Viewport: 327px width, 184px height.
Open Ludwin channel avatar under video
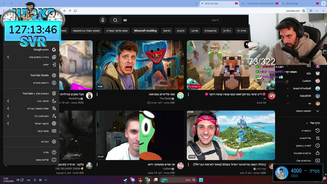coord(180,166)
